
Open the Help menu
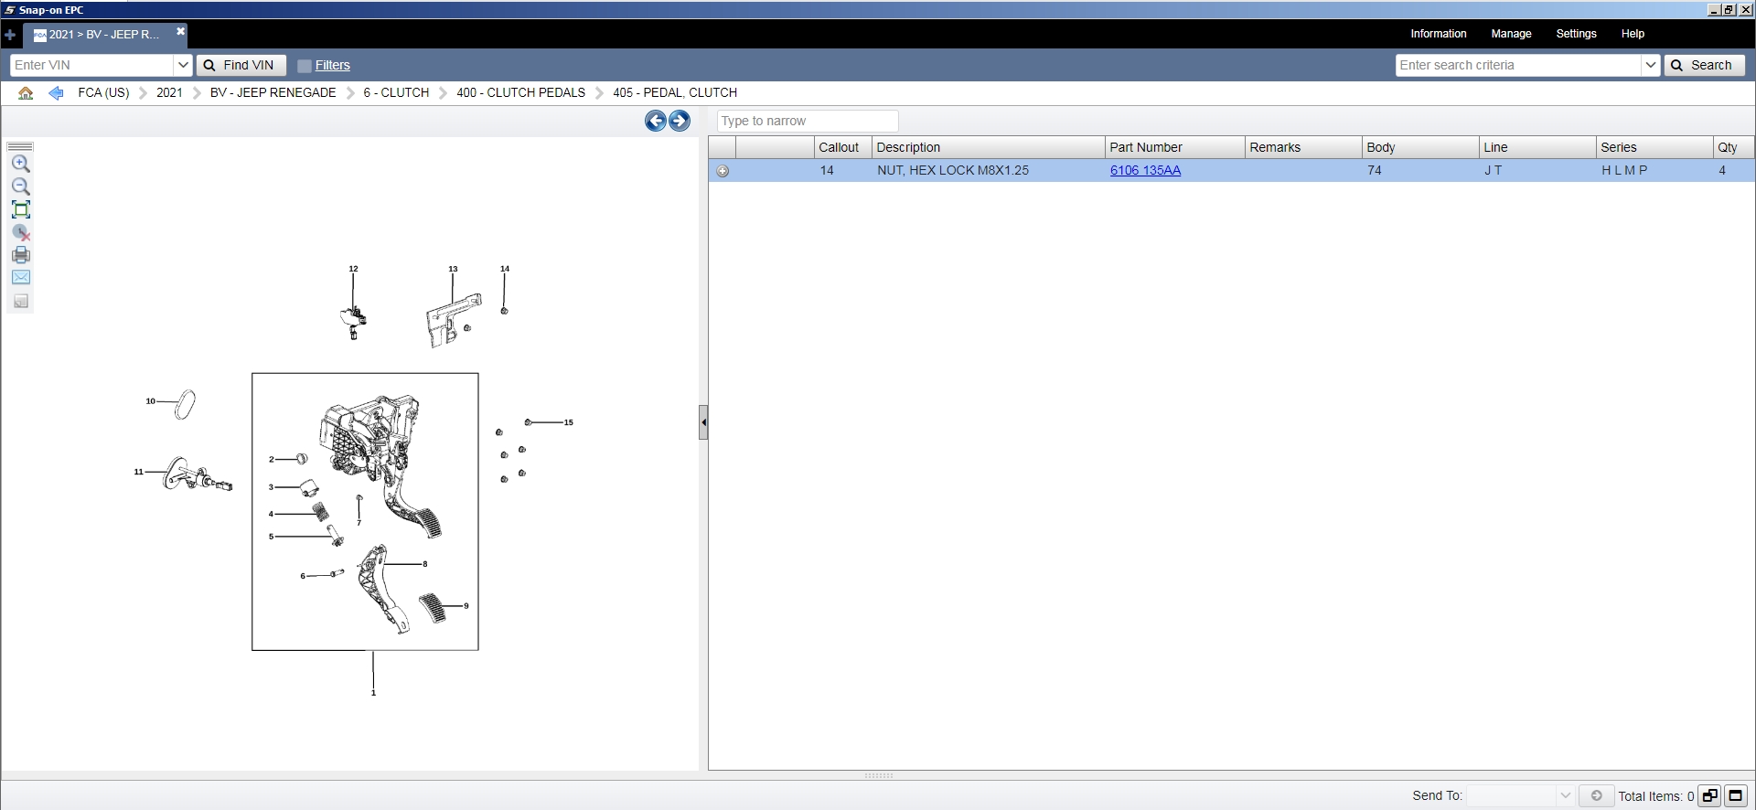[1633, 34]
